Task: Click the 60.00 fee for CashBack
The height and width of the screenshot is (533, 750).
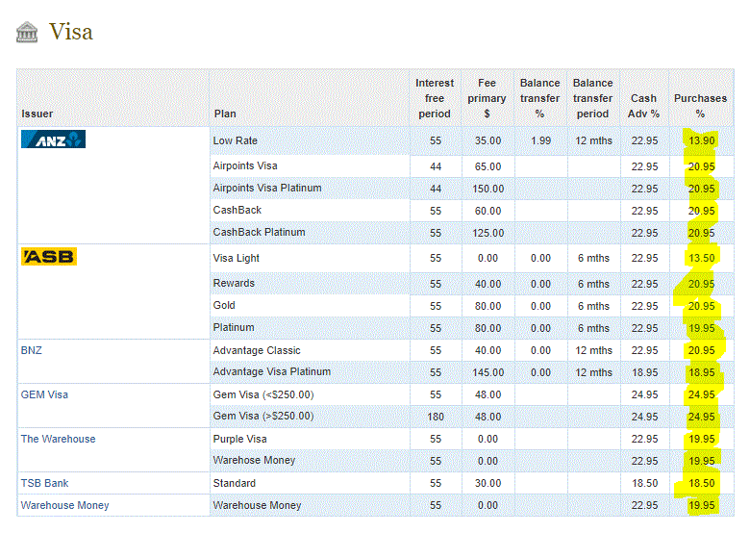Action: 488,211
